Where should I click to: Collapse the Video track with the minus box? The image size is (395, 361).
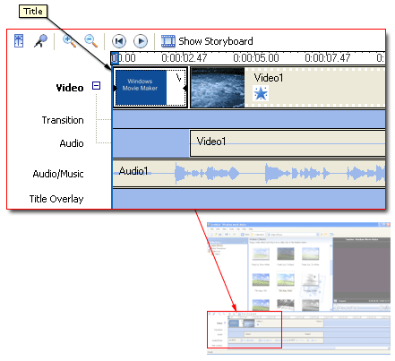pos(96,86)
